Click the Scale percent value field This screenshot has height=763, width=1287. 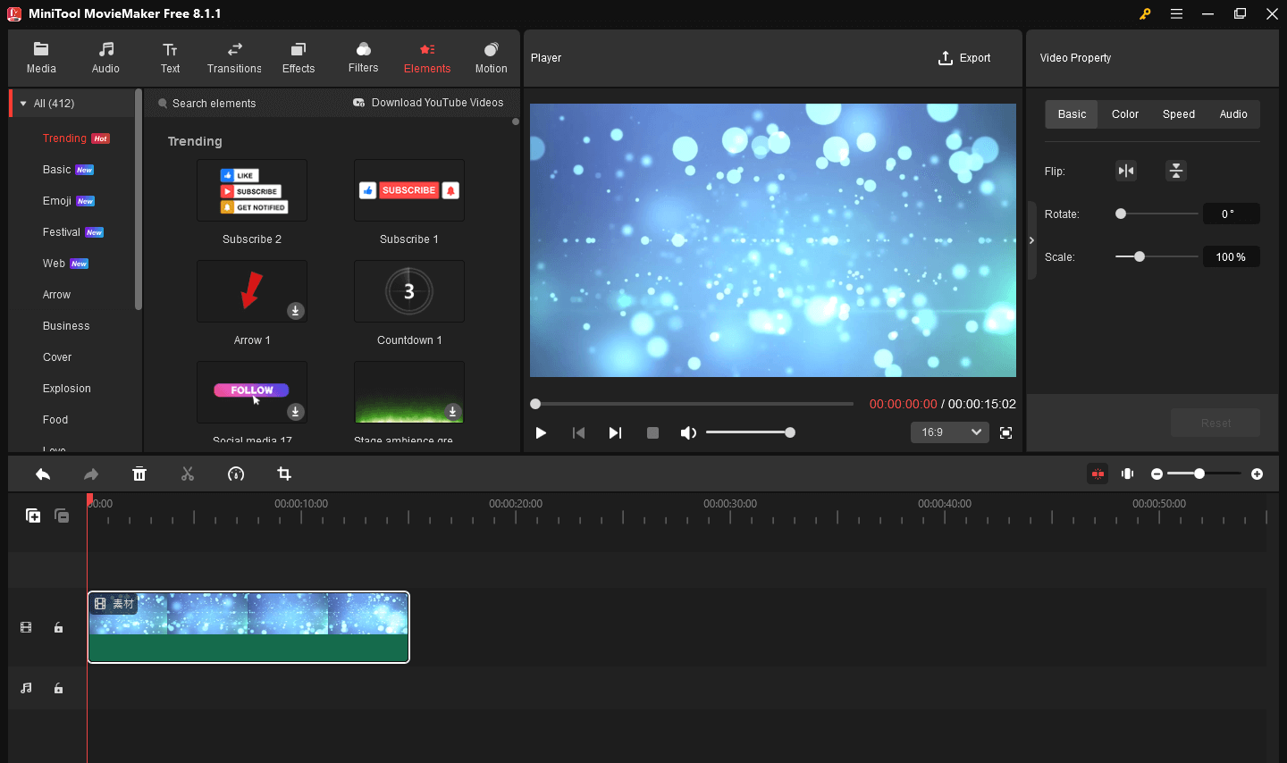click(1231, 256)
